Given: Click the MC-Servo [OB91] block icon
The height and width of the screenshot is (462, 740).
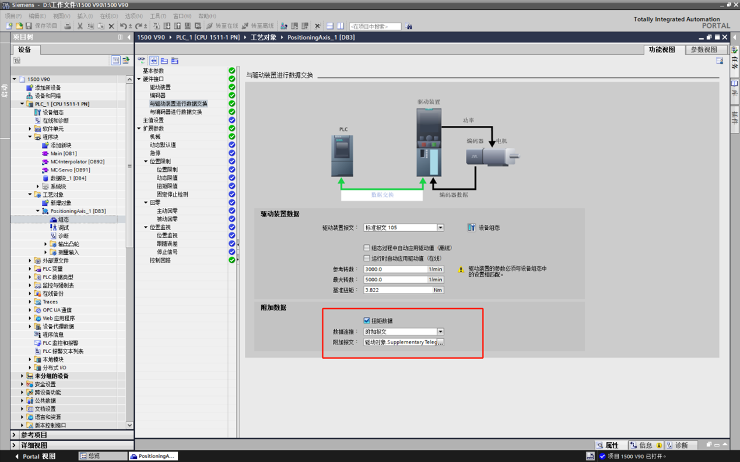Looking at the screenshot, I should click(45, 170).
